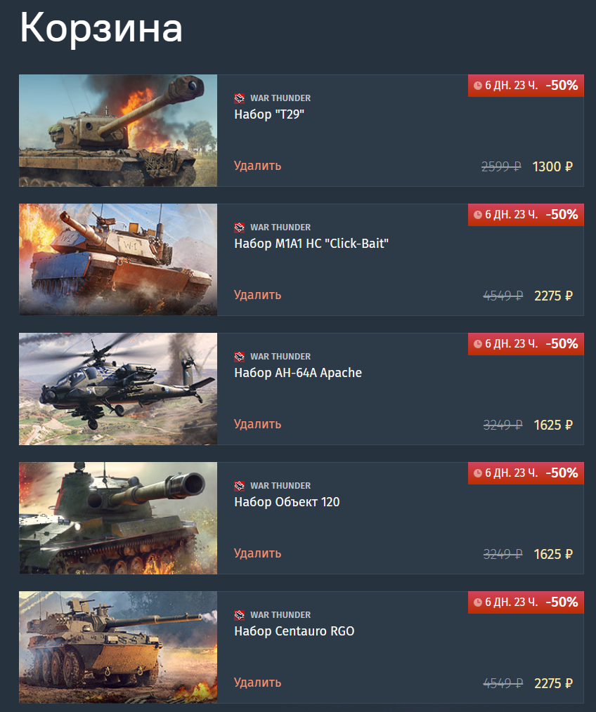Remove Набор Объект 120 using Удалить

258,553
